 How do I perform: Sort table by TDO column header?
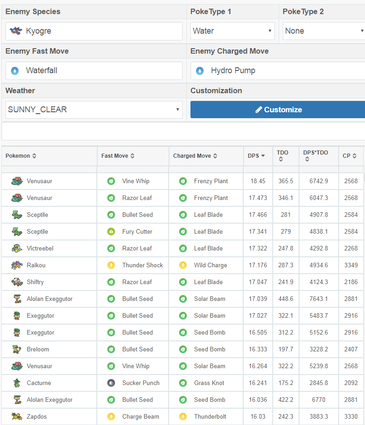click(282, 155)
